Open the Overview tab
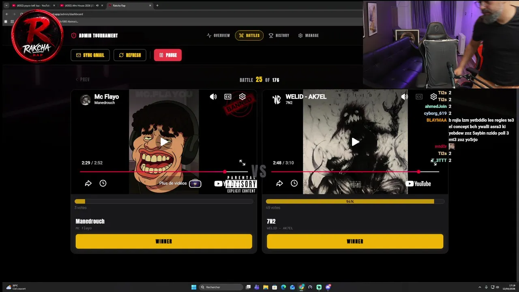This screenshot has width=519, height=292. (218, 36)
